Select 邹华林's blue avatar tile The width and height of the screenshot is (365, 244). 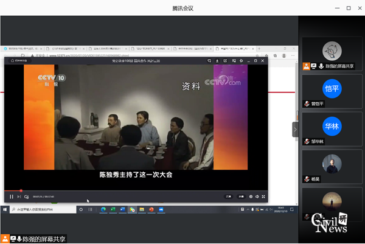(331, 127)
